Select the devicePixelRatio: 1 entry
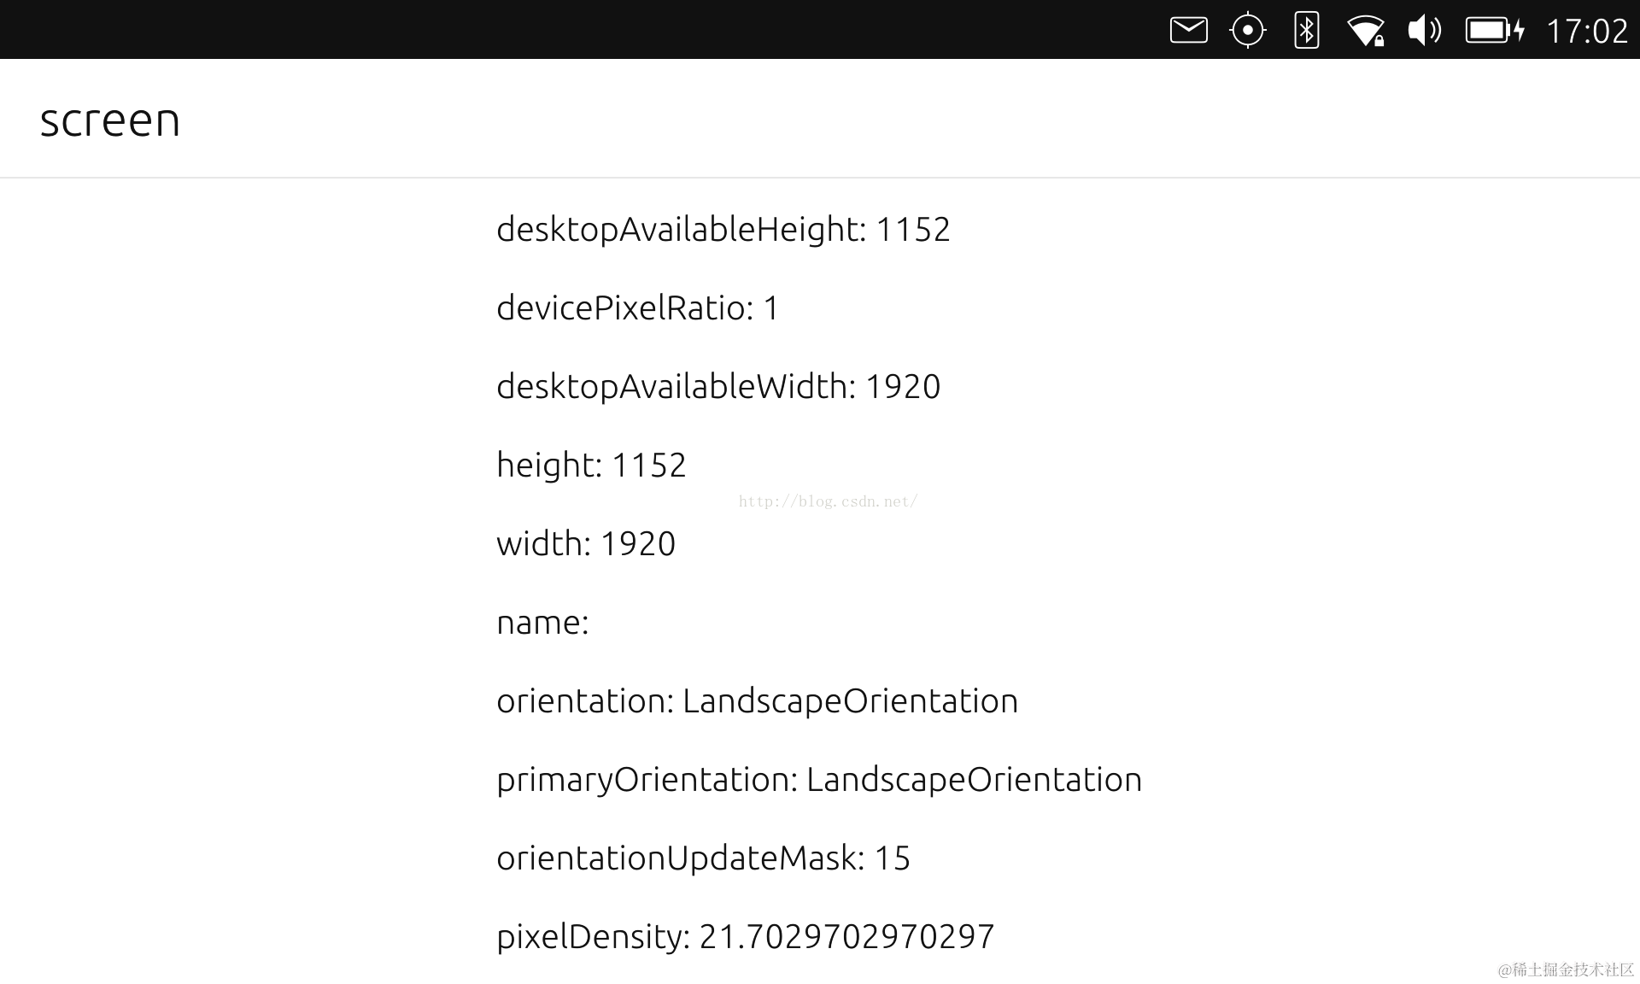This screenshot has width=1640, height=984. (x=637, y=307)
